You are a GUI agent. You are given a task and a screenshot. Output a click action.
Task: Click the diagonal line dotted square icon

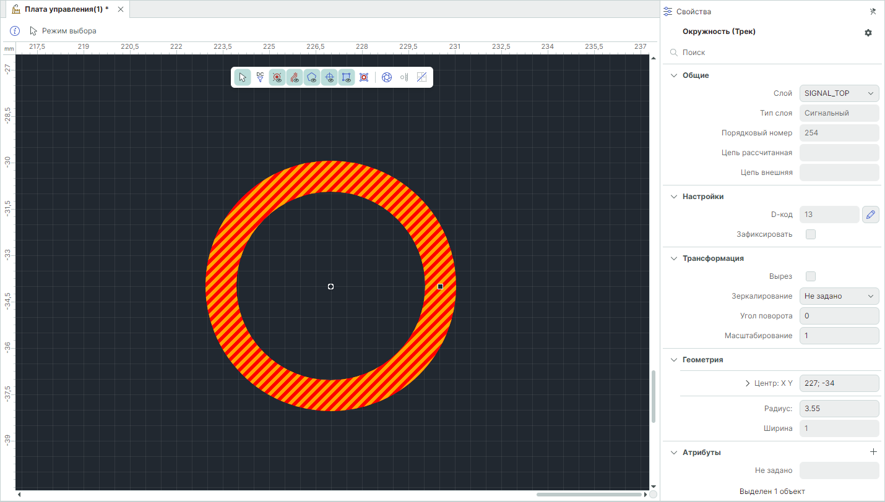click(x=421, y=77)
